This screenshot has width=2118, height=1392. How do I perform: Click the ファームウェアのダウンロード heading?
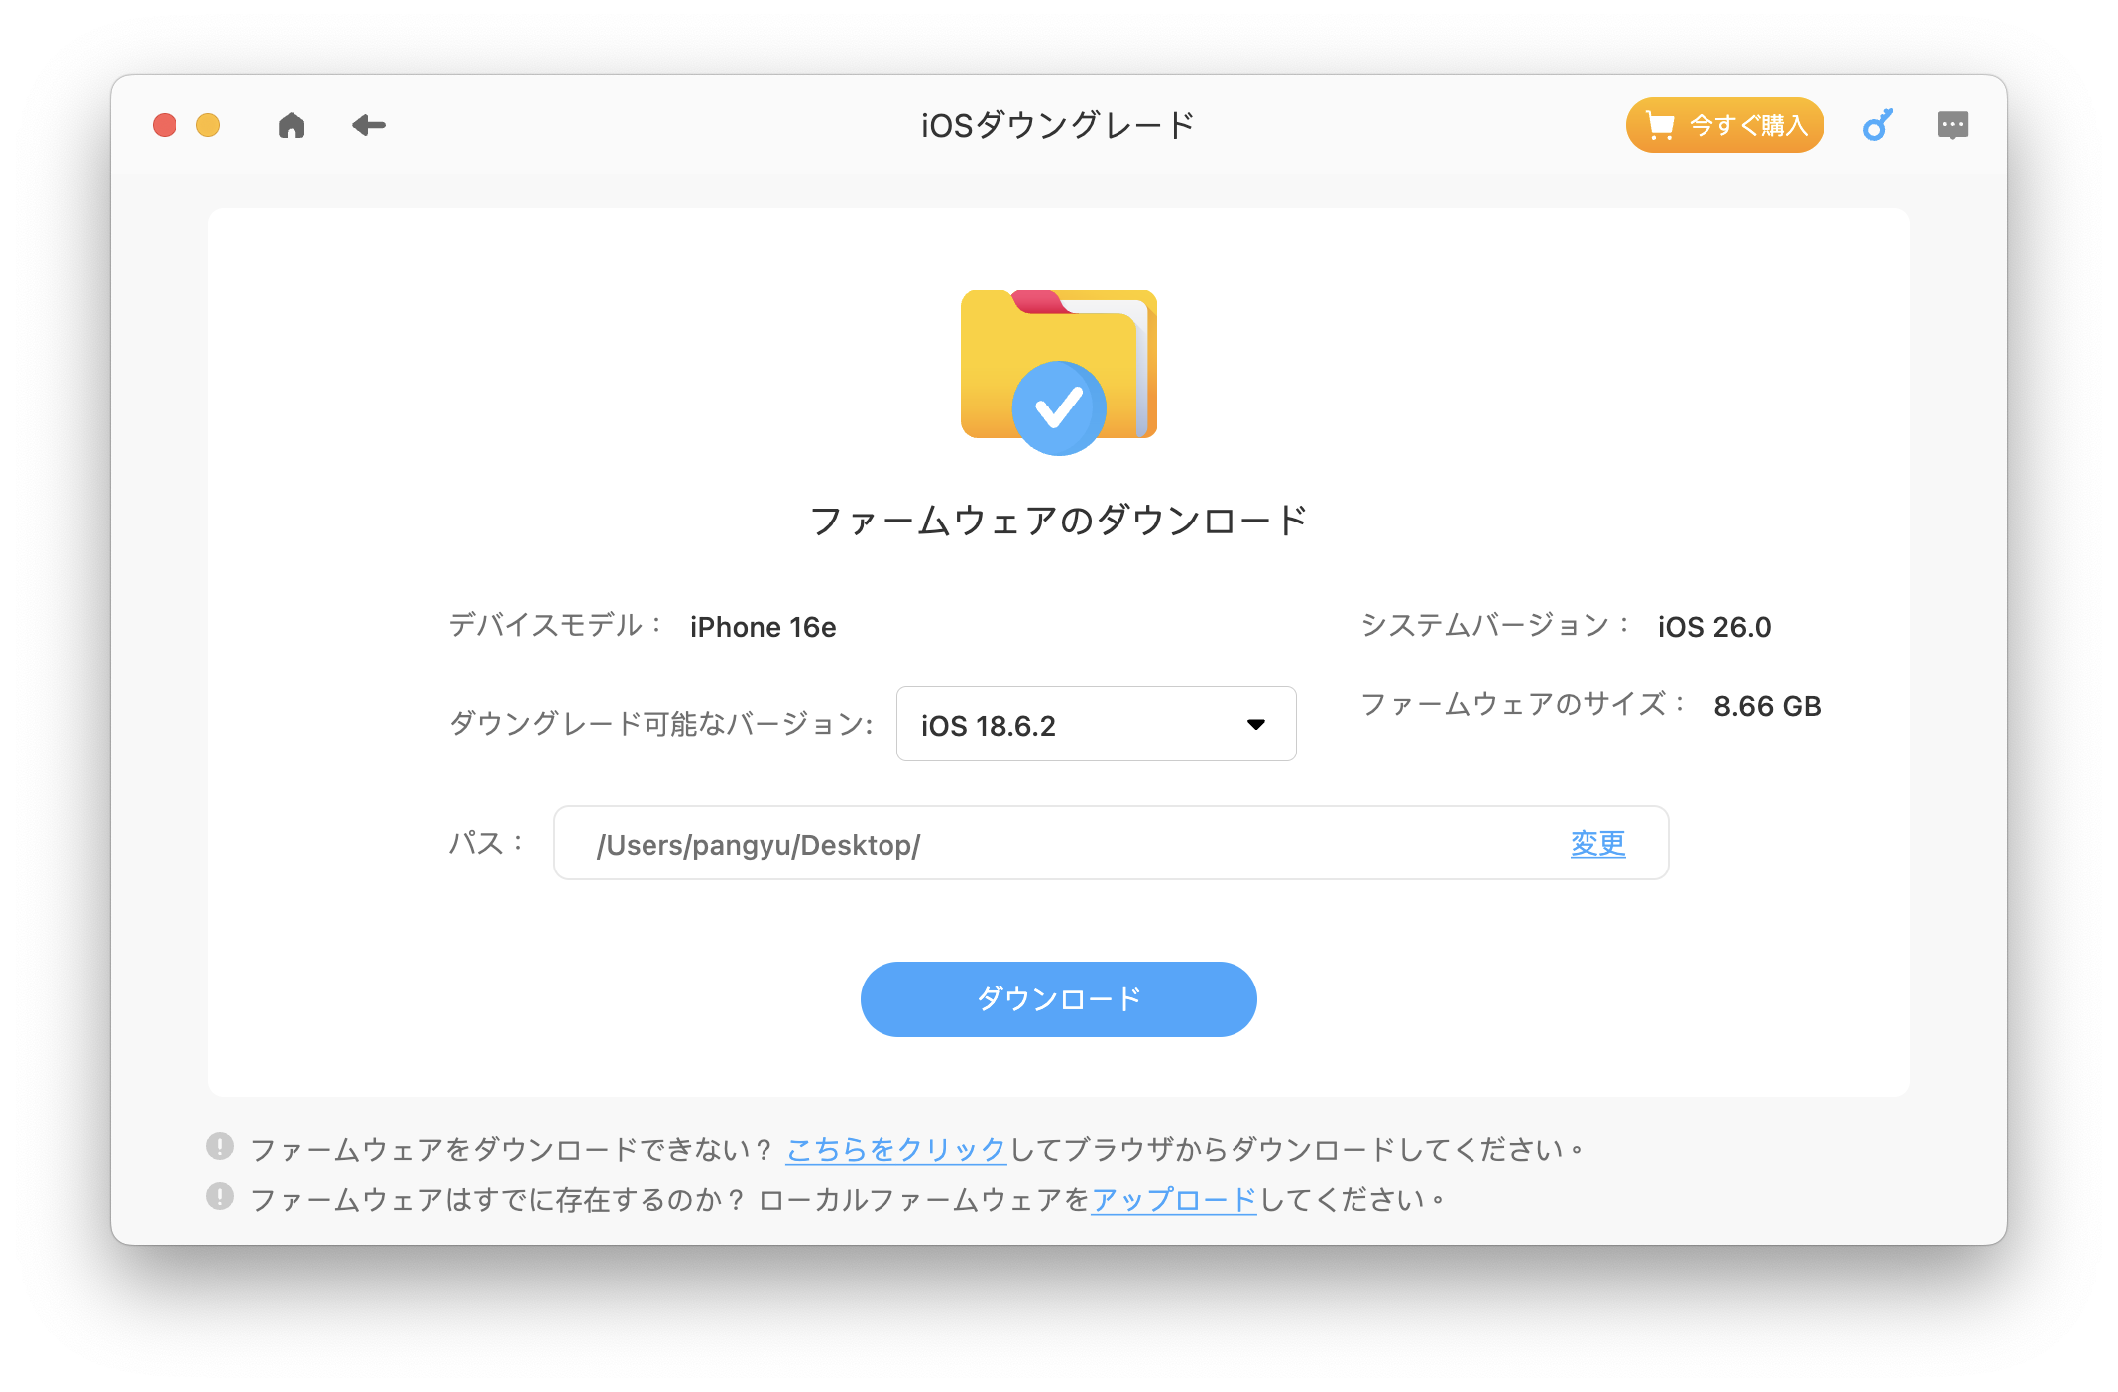tap(1058, 521)
